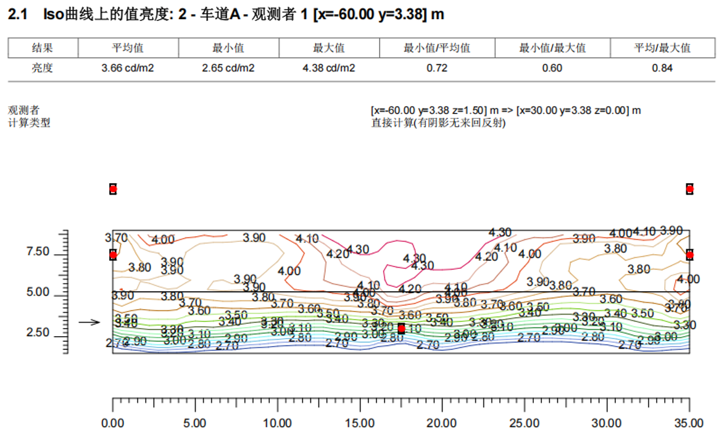Image resolution: width=719 pixels, height=433 pixels.
Task: Click the 直接计算(有阴影无来回反射) text
Action: pos(438,123)
